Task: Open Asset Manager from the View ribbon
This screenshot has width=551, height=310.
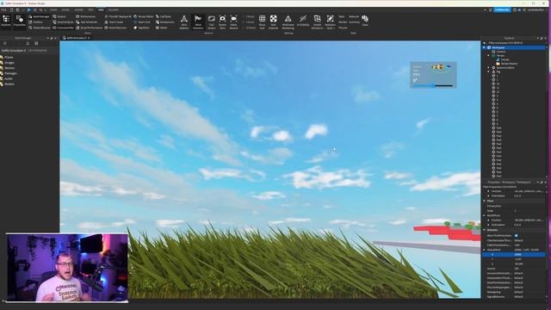Action: pos(39,16)
